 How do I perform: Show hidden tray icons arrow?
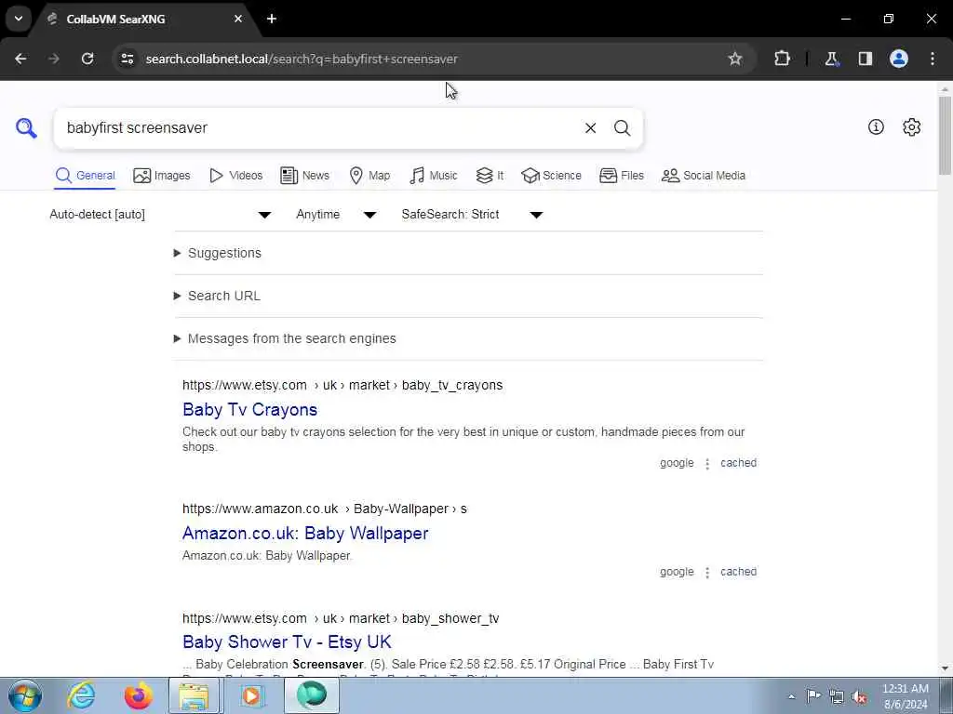tap(791, 696)
